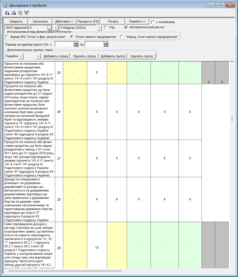Open calendar picker for period end date
The image size is (238, 277).
[106, 44]
